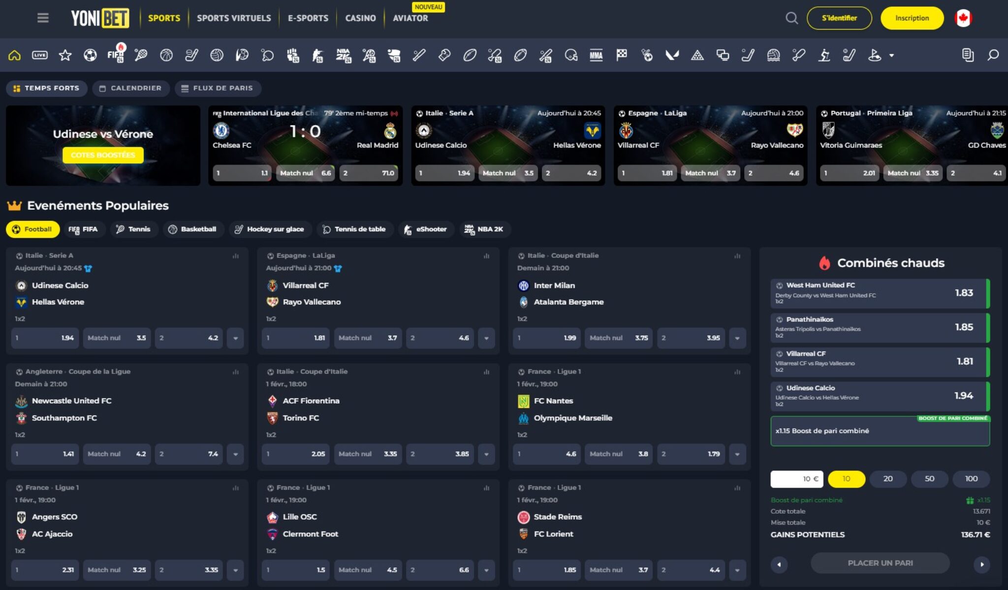Viewport: 1008px width, 590px height.
Task: Select the handball icon in sports bar
Action: pos(242,55)
